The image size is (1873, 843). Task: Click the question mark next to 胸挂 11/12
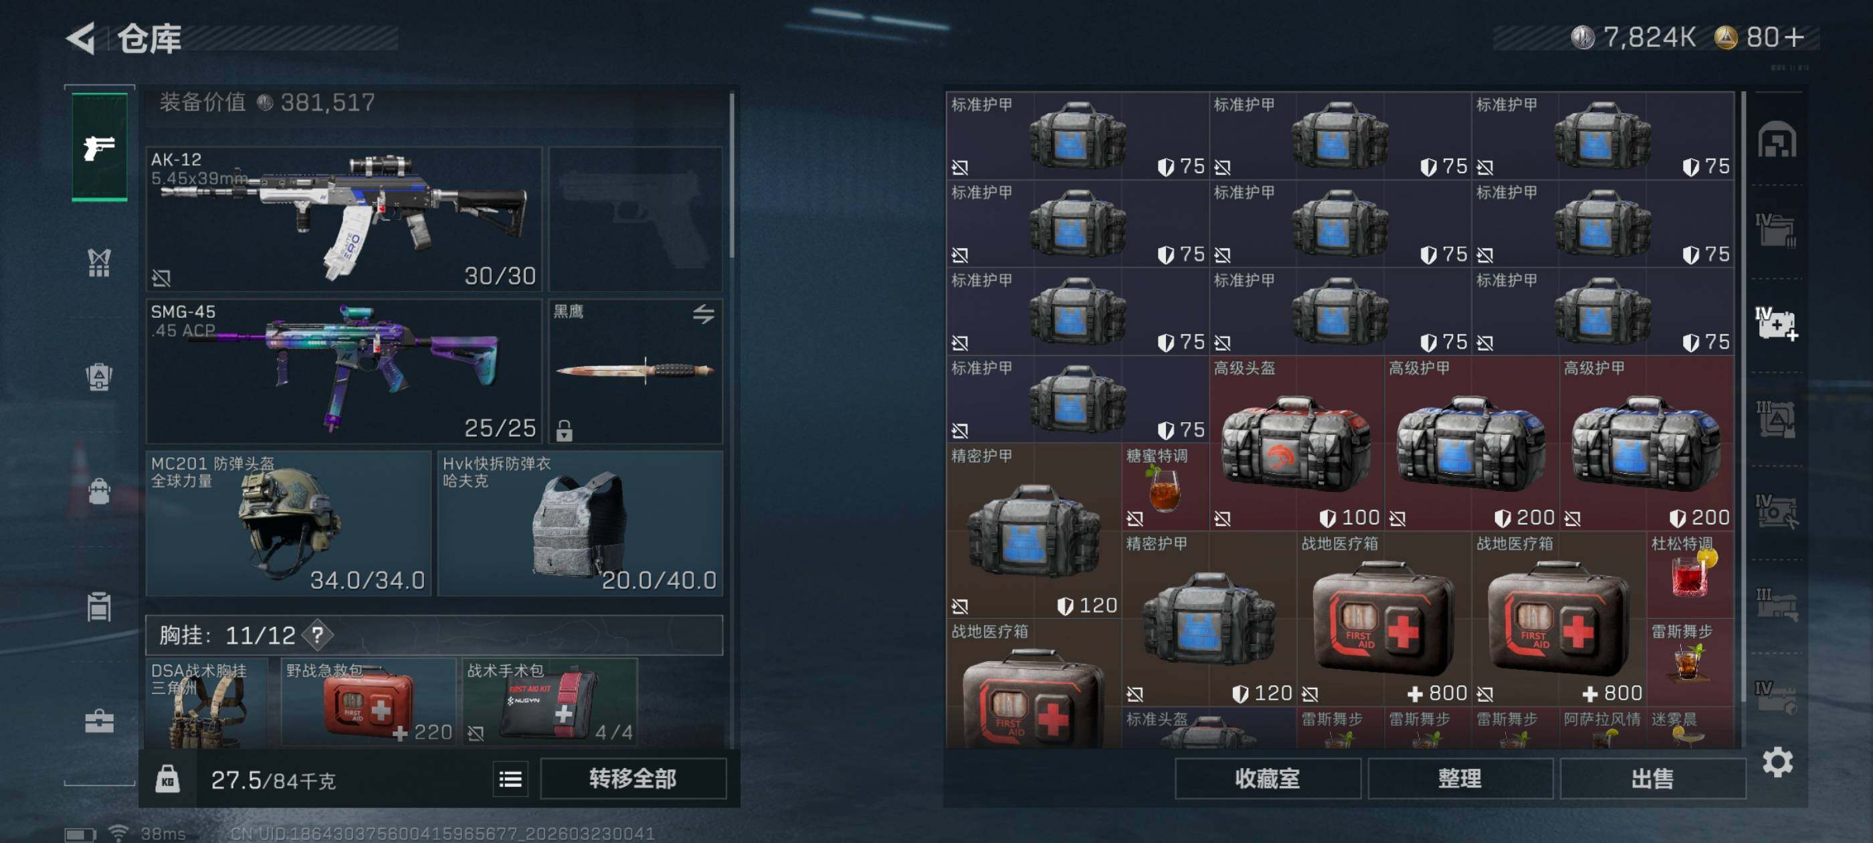318,635
